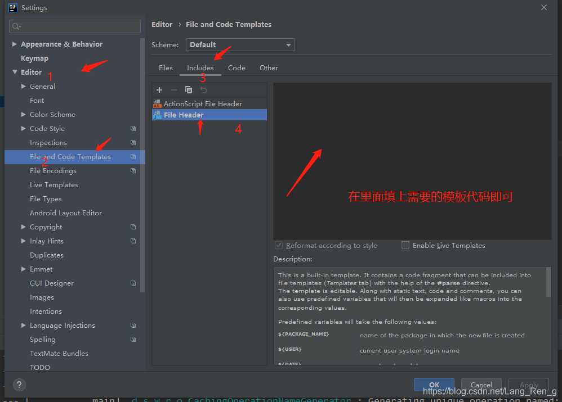The image size is (562, 402).
Task: Expand Appearance & Behavior section
Action: (14, 44)
